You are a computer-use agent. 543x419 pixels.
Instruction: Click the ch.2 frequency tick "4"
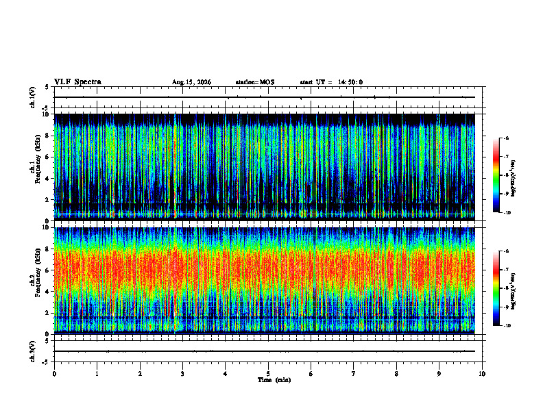pyautogui.click(x=47, y=292)
